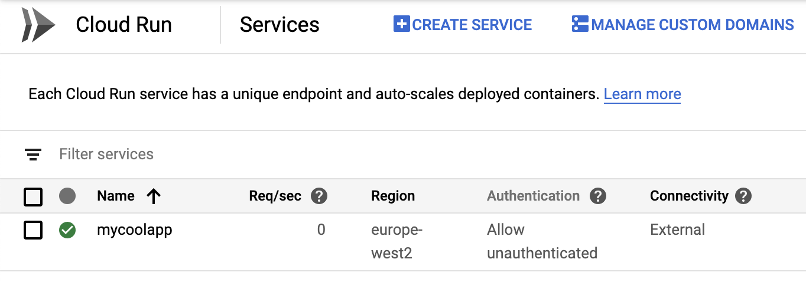Toggle sort order with the Name arrow
Image resolution: width=806 pixels, height=282 pixels.
point(154,196)
